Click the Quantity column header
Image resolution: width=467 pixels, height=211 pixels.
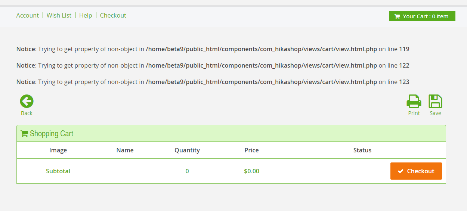tap(187, 150)
